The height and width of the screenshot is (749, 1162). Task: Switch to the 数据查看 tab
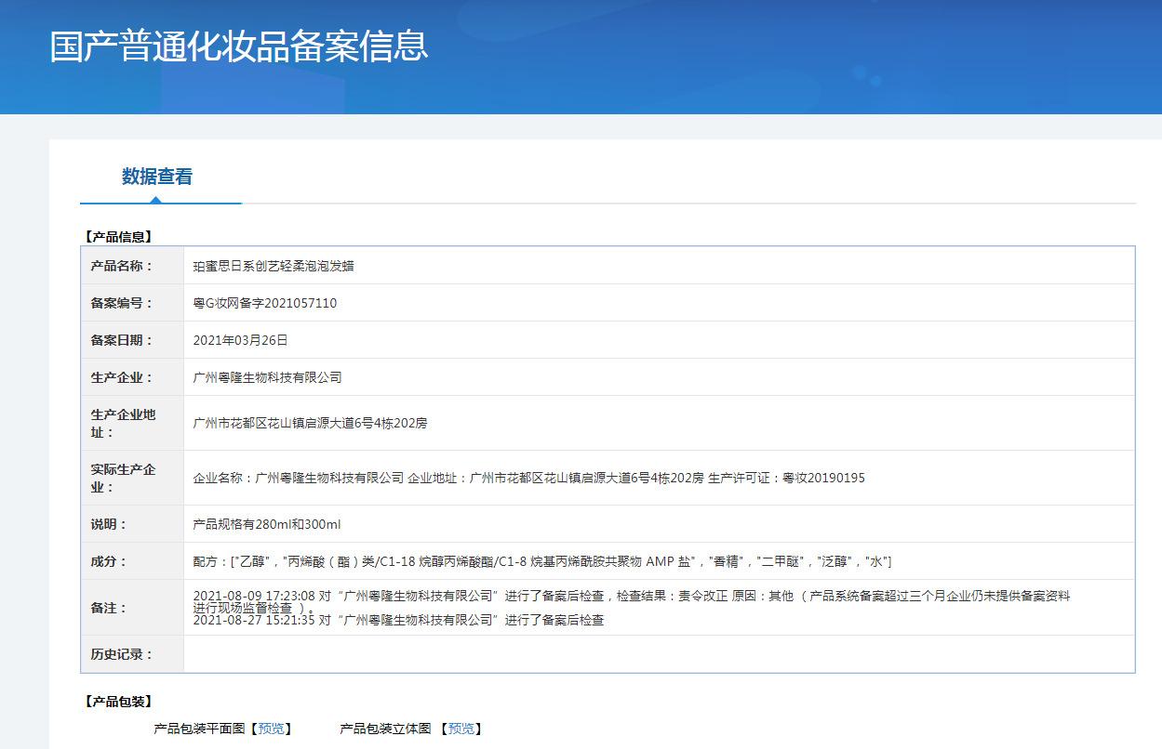tap(156, 177)
